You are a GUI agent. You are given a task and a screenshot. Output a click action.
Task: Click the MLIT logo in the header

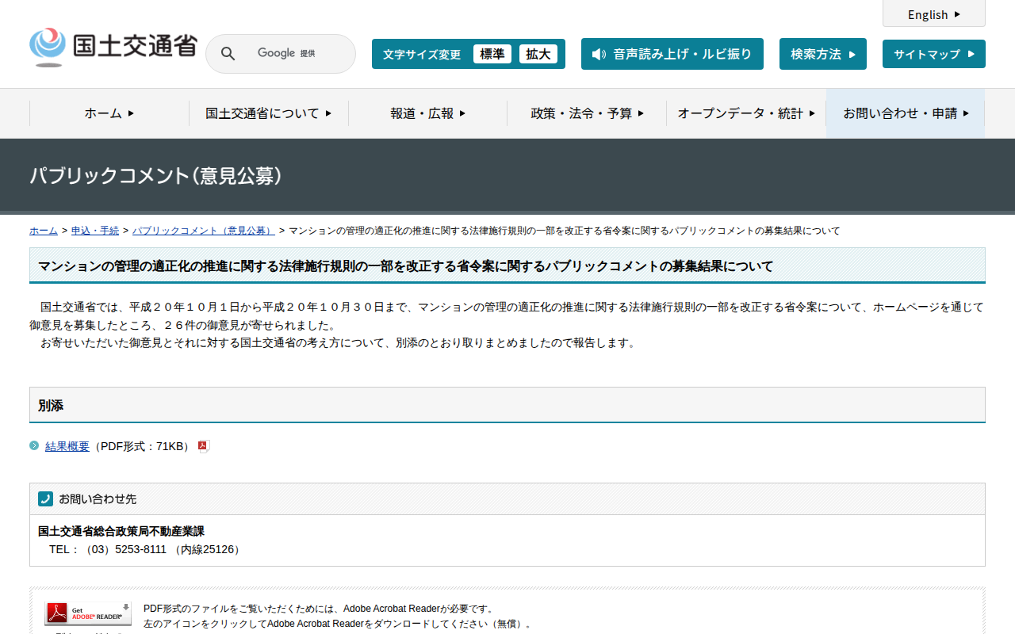pos(113,48)
